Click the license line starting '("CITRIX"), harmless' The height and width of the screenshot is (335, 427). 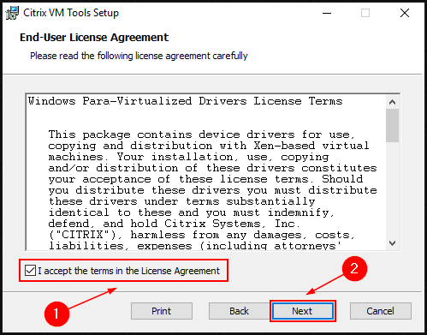(201, 235)
